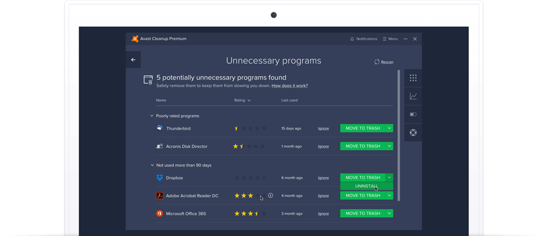Image resolution: width=547 pixels, height=236 pixels.
Task: Open the graph chart sidebar icon
Action: (x=413, y=96)
